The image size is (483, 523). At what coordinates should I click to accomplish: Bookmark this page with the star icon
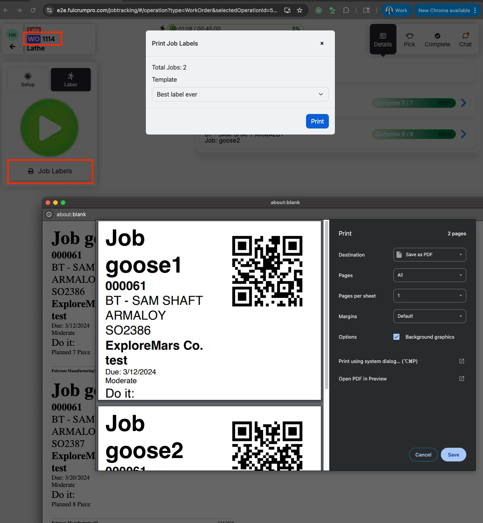pos(300,10)
